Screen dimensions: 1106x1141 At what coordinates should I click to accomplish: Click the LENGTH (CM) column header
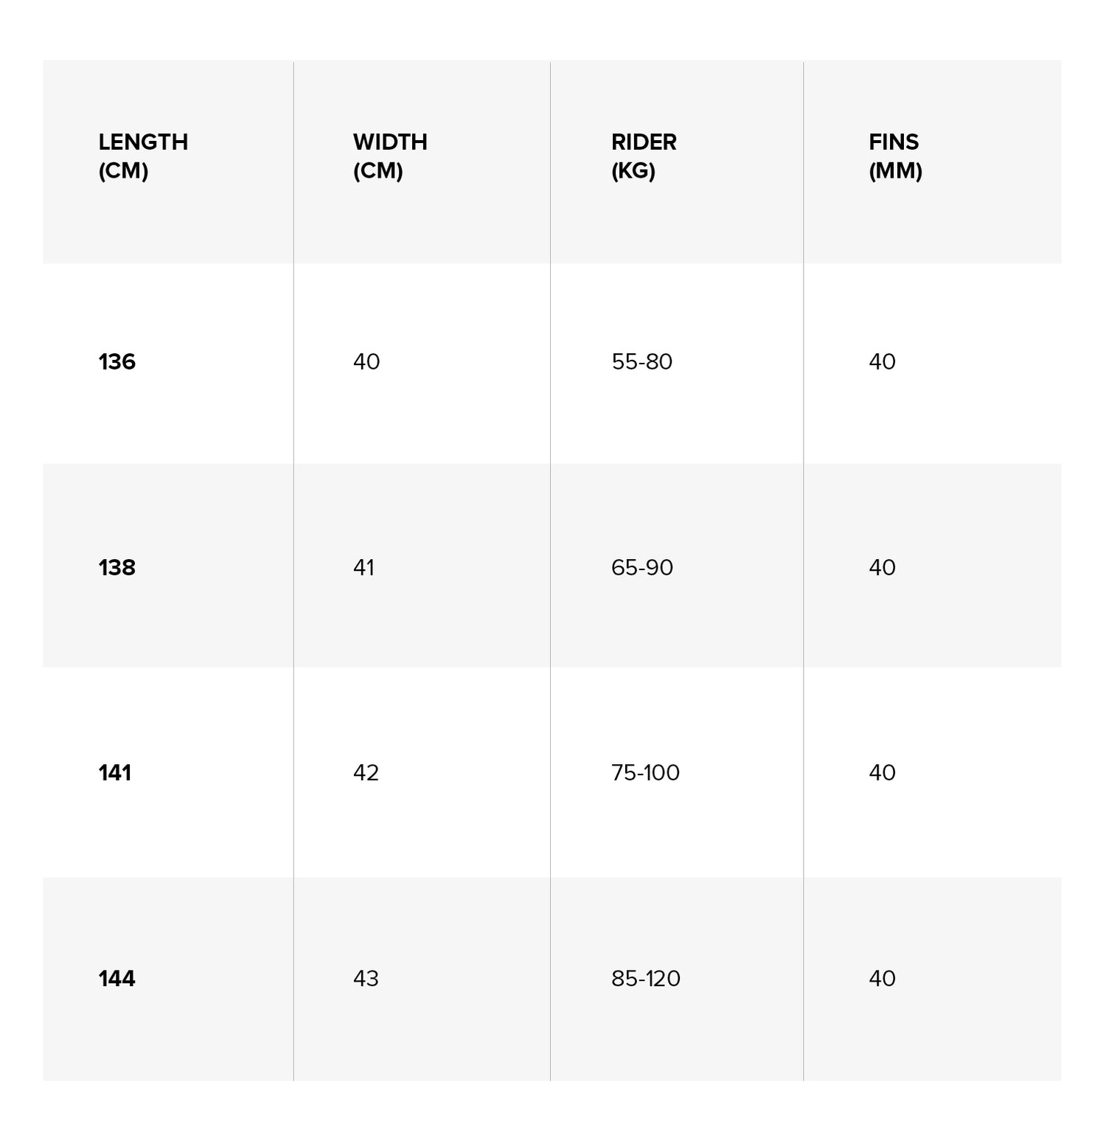click(x=143, y=156)
